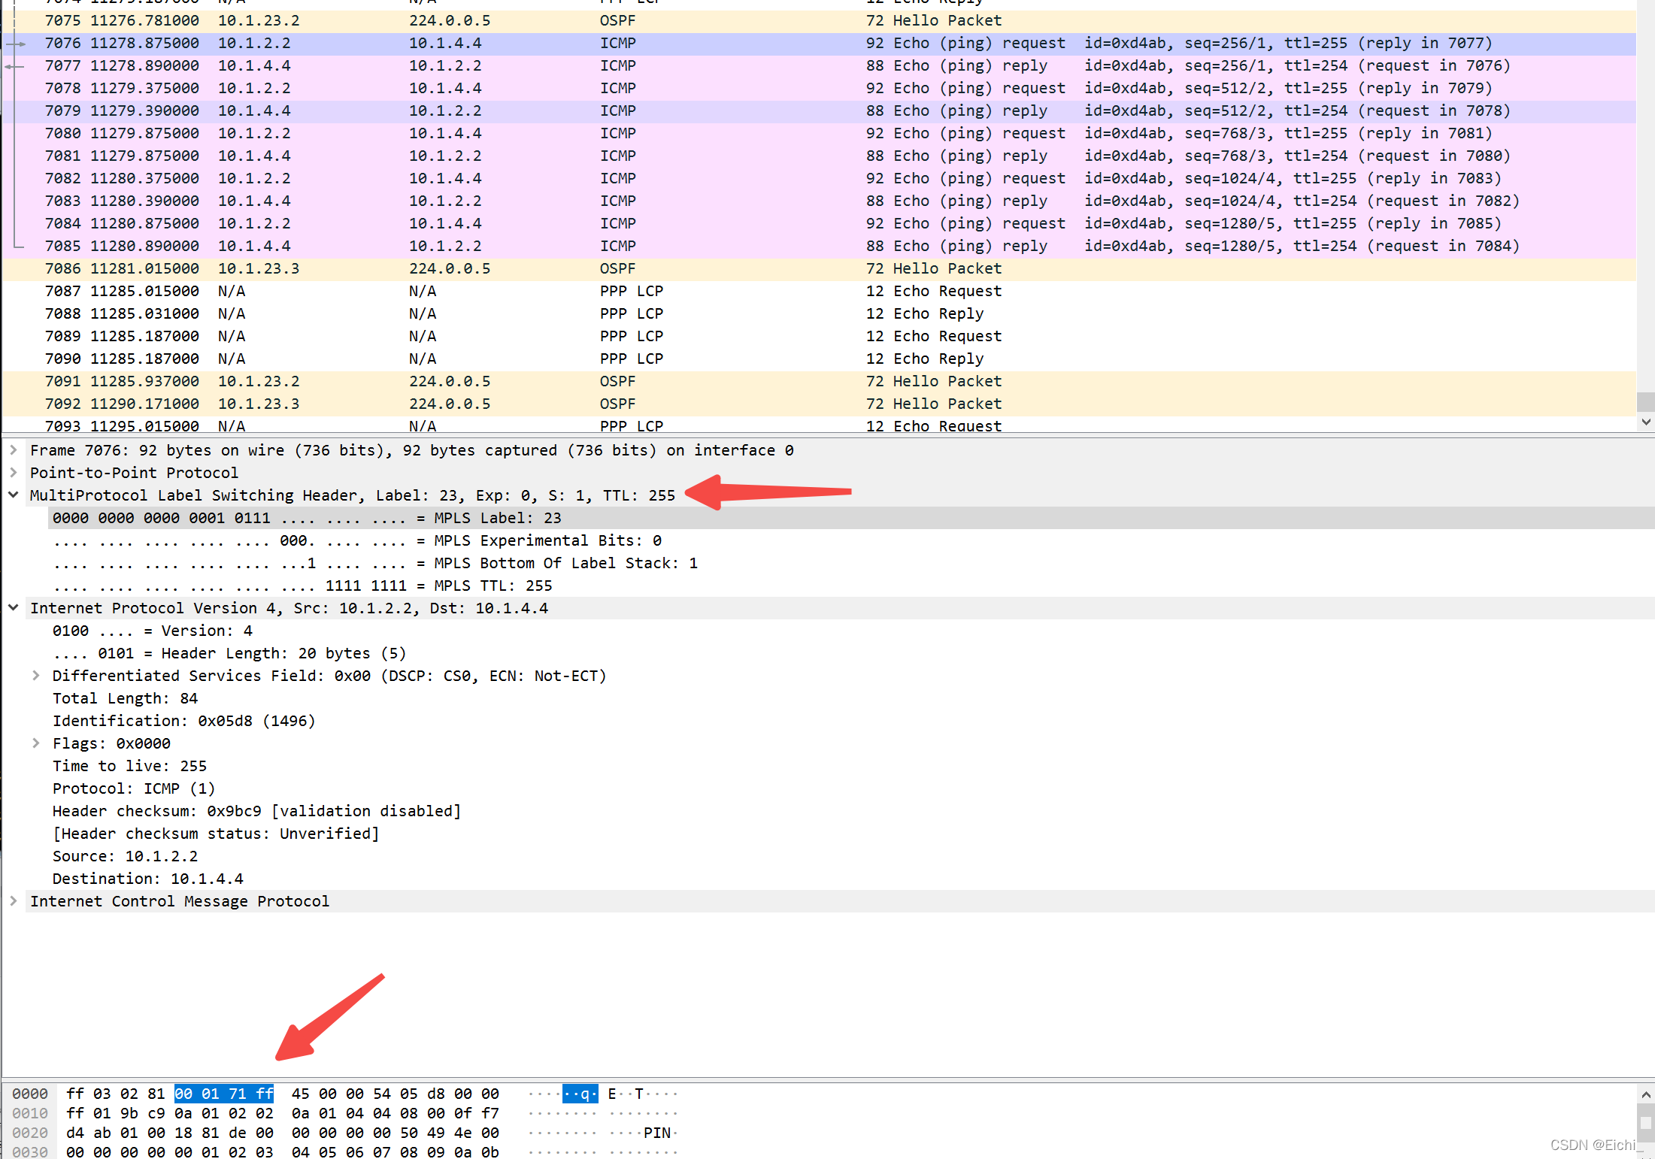Select packet 7083 ICMP reply seq=1024/4
Screen dimensions: 1655x1159
[819, 201]
